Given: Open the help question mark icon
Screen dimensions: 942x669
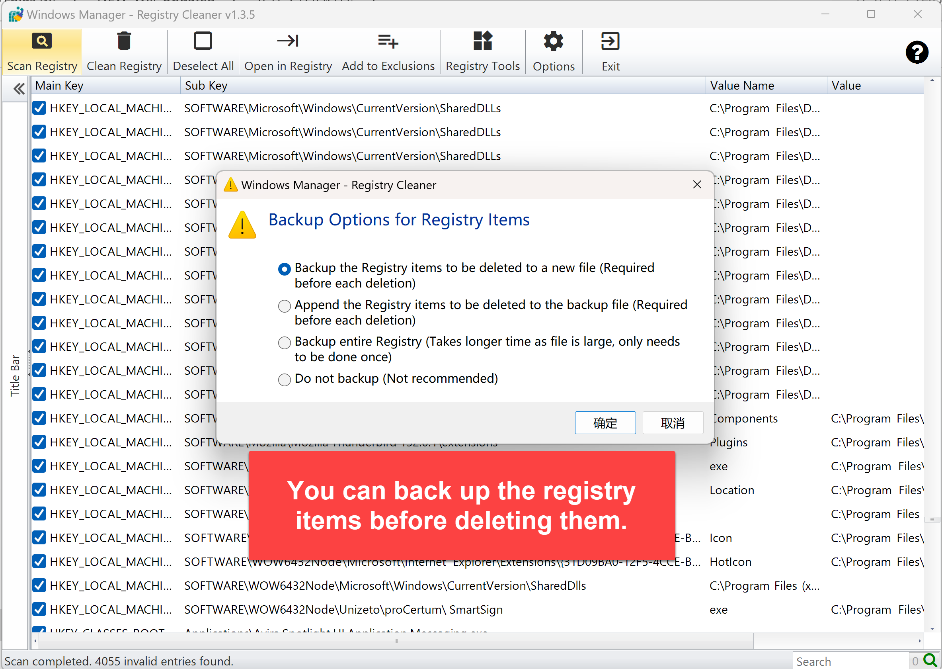Looking at the screenshot, I should (917, 52).
